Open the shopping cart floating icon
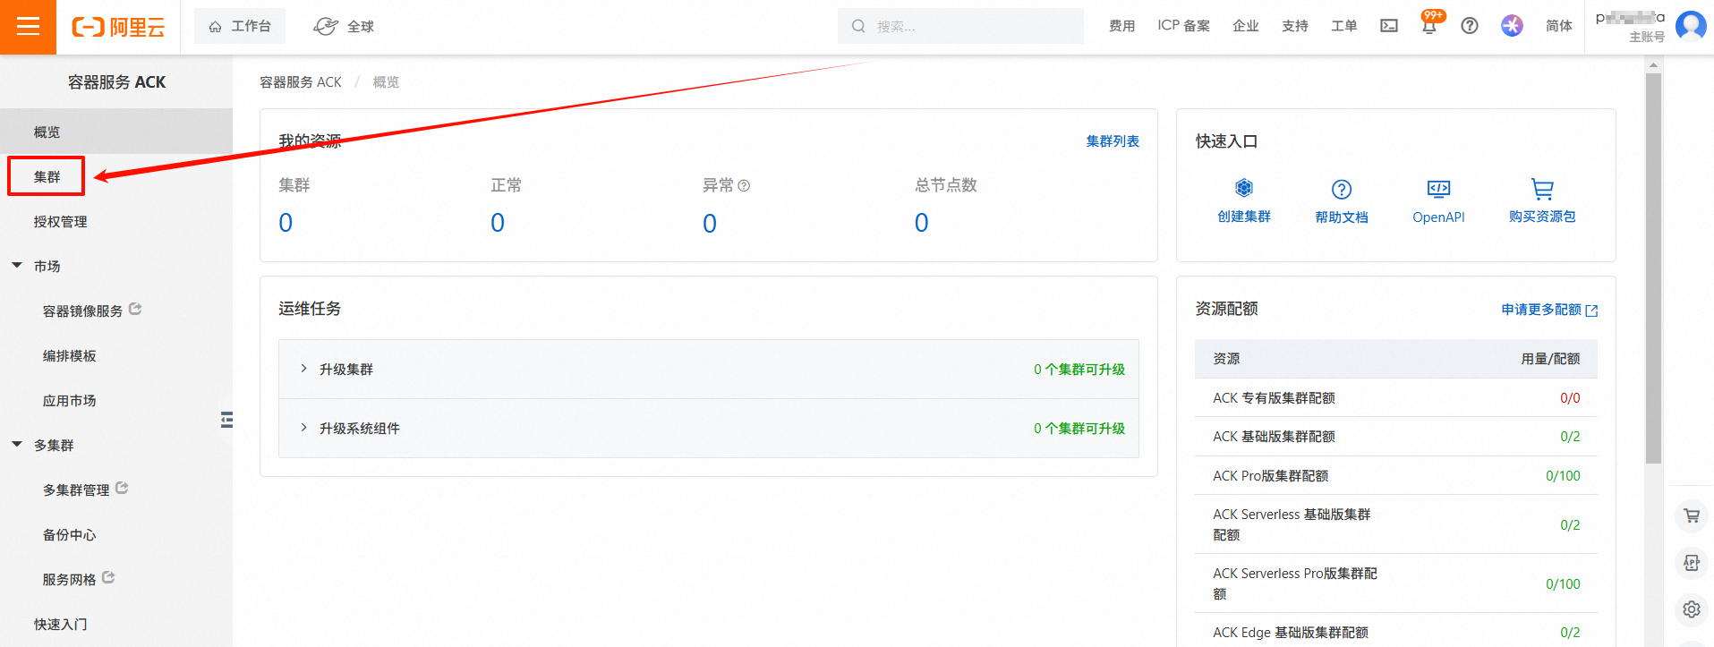This screenshot has width=1714, height=647. [1692, 515]
